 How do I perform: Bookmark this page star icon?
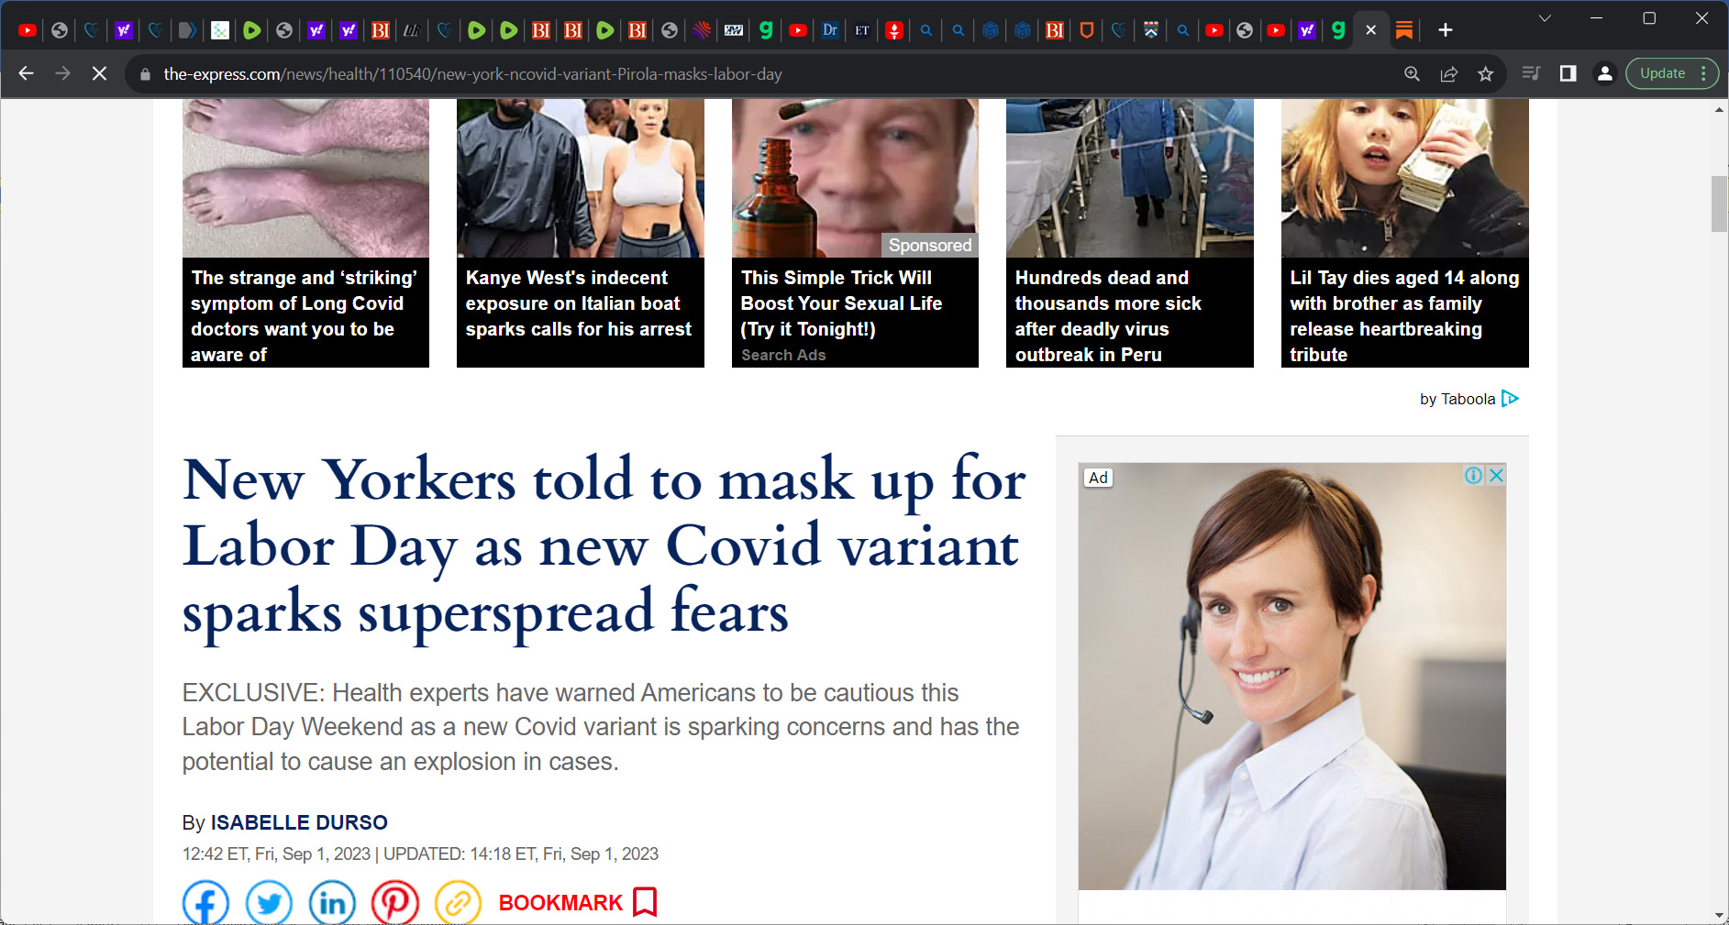click(x=1486, y=74)
